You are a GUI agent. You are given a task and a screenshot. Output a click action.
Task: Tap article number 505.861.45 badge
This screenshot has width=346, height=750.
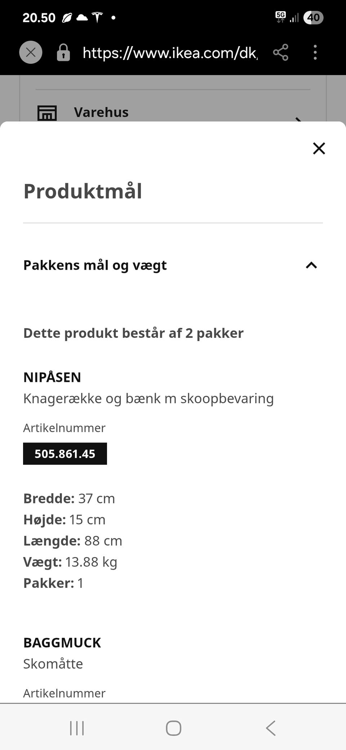click(65, 454)
